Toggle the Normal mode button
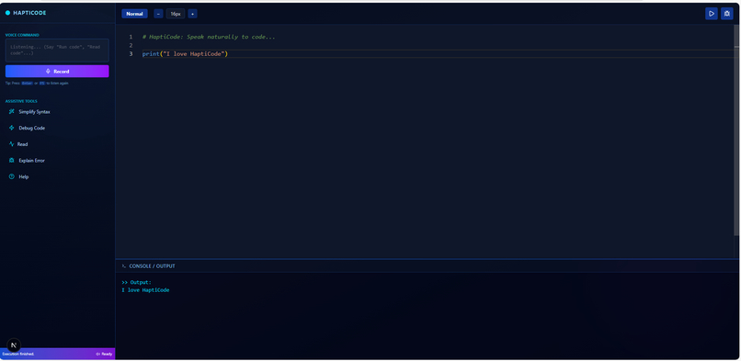Screen dimensions: 741x361 [134, 14]
